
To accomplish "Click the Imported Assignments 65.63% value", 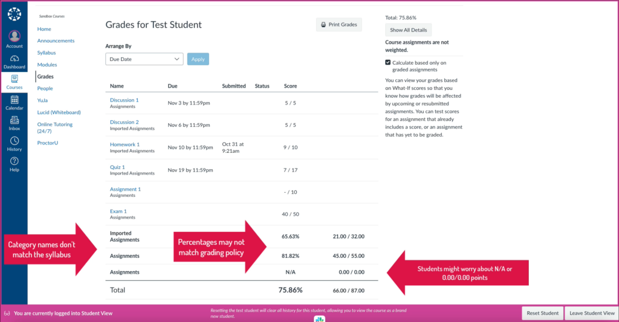I will point(290,236).
